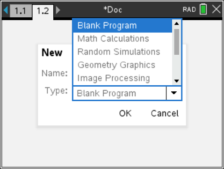Click the scroll down arrow in the list

pyautogui.click(x=177, y=81)
